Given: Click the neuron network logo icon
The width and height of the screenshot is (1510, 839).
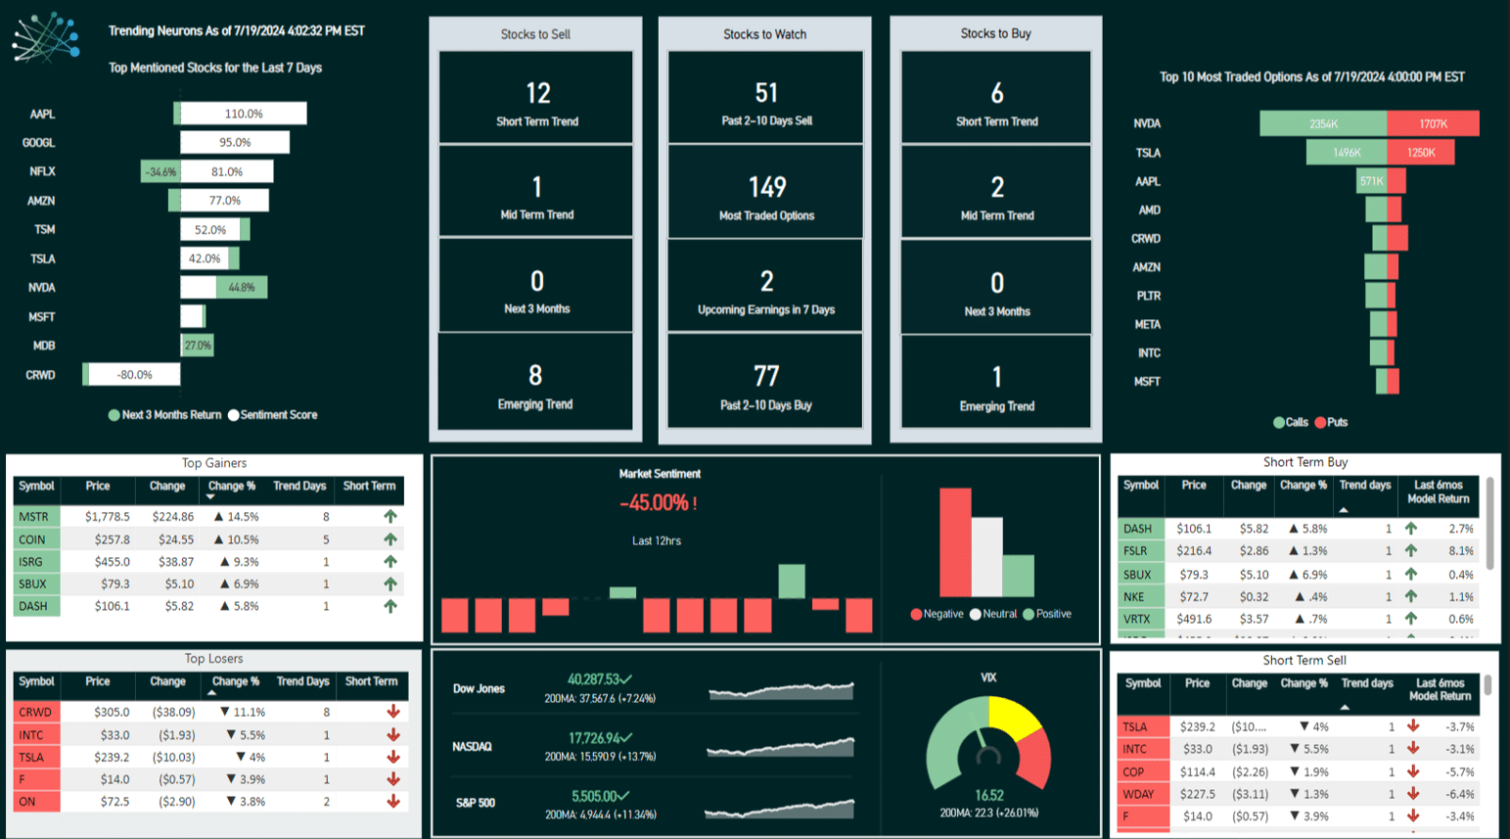Looking at the screenshot, I should click(x=45, y=37).
